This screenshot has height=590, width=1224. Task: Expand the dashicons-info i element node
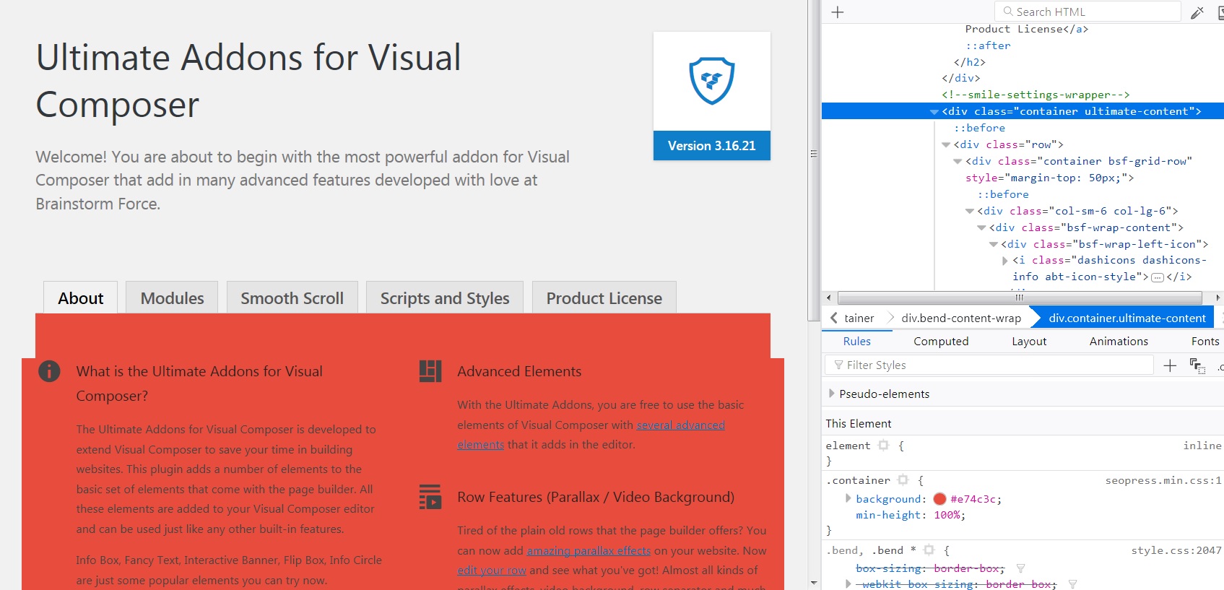[1005, 261]
